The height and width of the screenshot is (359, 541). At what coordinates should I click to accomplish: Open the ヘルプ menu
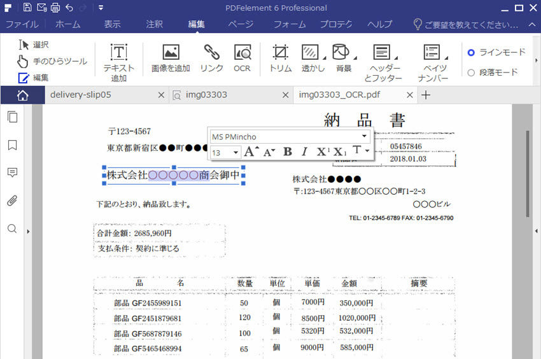[x=379, y=24]
